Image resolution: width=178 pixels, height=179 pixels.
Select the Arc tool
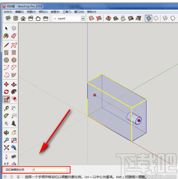pos(6,68)
